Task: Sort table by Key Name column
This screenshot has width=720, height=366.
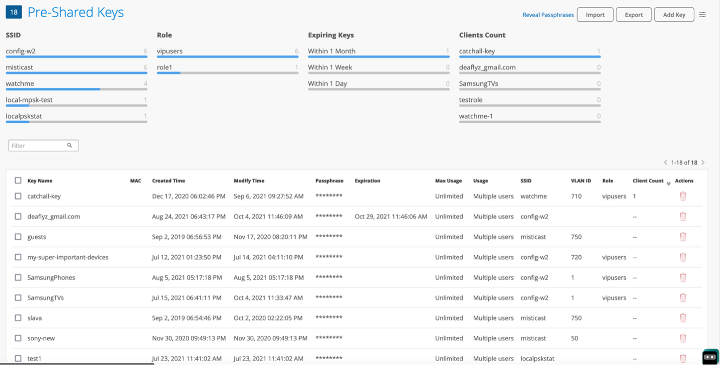Action: click(x=40, y=181)
